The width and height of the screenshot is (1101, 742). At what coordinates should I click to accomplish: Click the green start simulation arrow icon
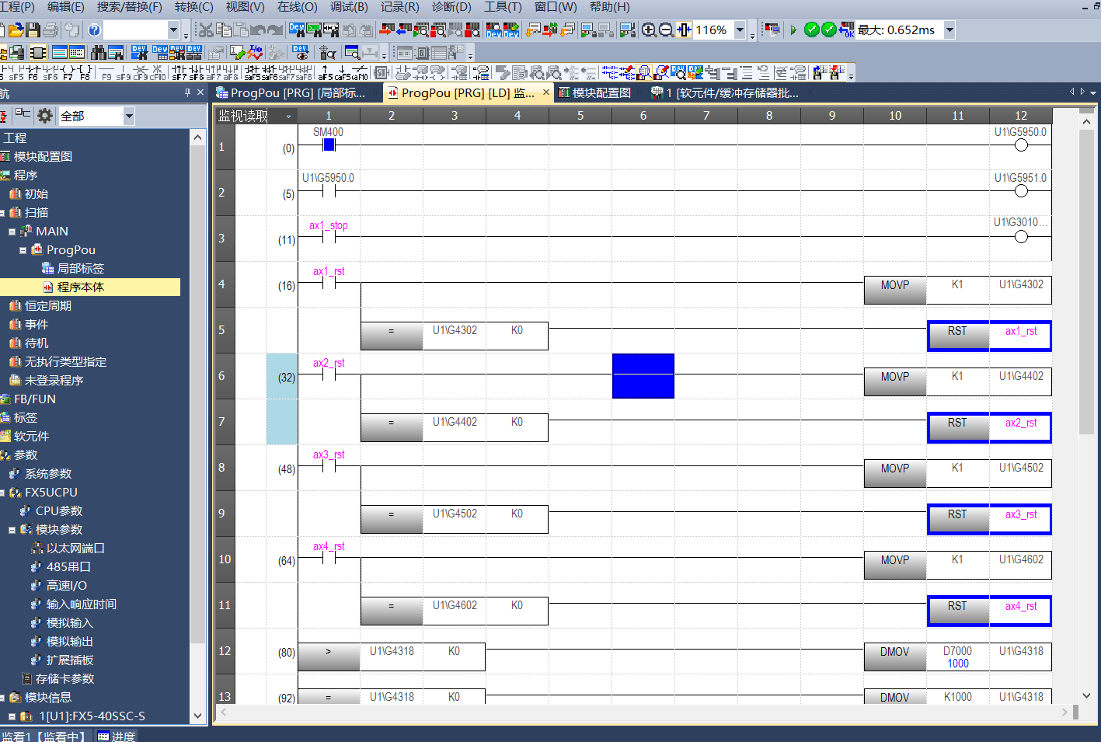(793, 30)
